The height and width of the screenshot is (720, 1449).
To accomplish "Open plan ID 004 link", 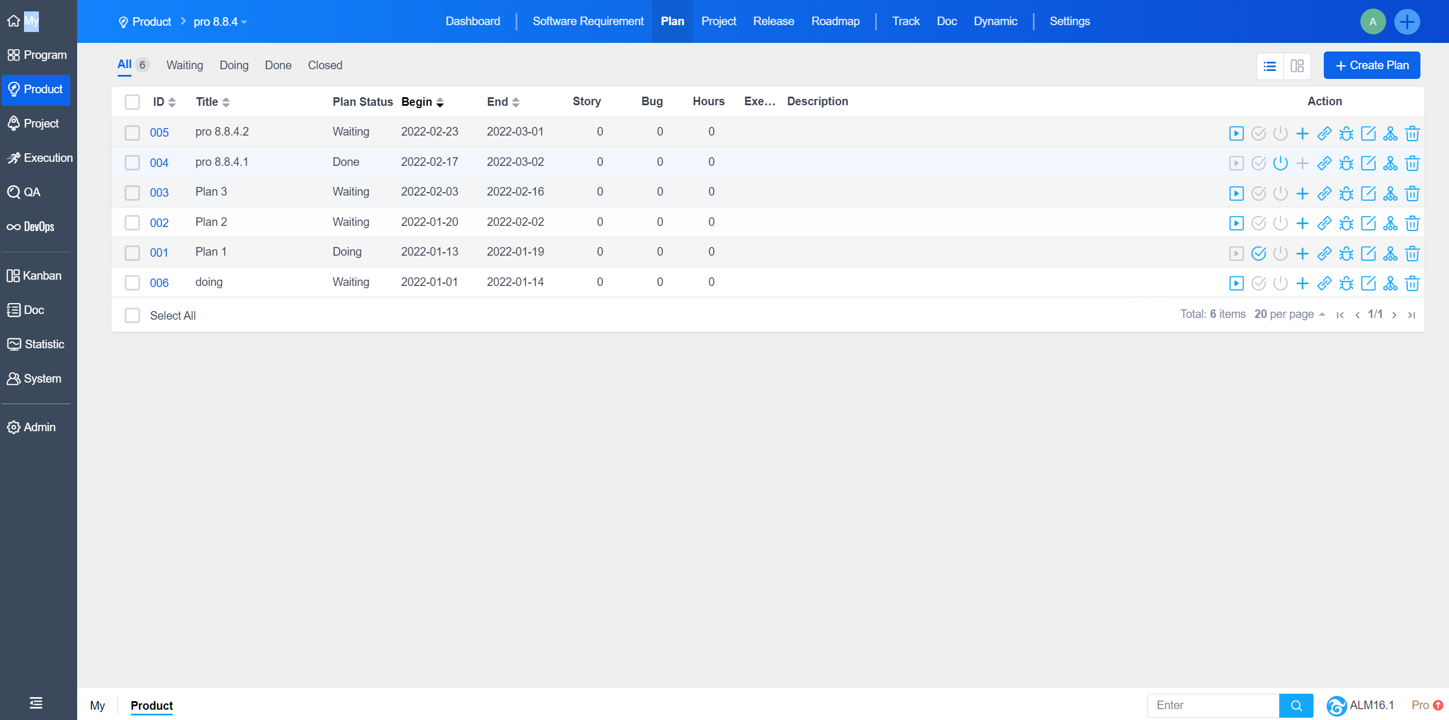I will pyautogui.click(x=159, y=163).
